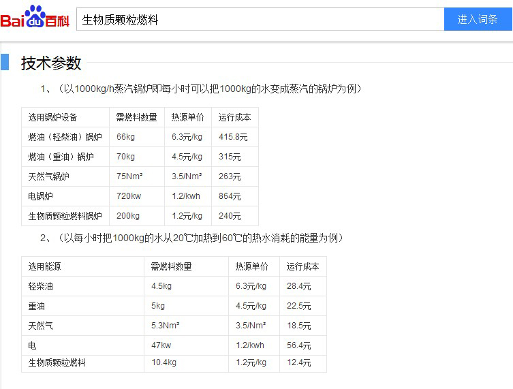Click the 选用能源 column header
This screenshot has width=513, height=389.
(x=44, y=266)
